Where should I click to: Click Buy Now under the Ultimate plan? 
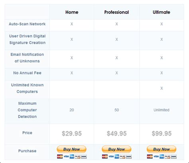(161, 149)
